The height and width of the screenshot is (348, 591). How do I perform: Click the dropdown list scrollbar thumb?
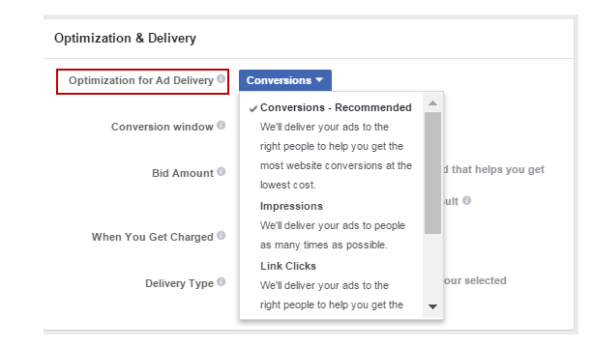[x=432, y=173]
